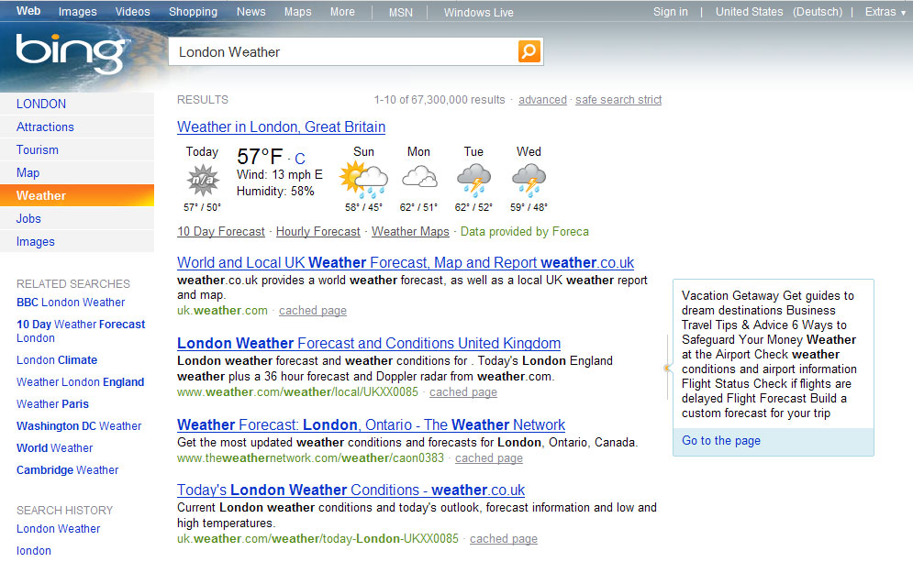Change region via United States link

tap(749, 12)
